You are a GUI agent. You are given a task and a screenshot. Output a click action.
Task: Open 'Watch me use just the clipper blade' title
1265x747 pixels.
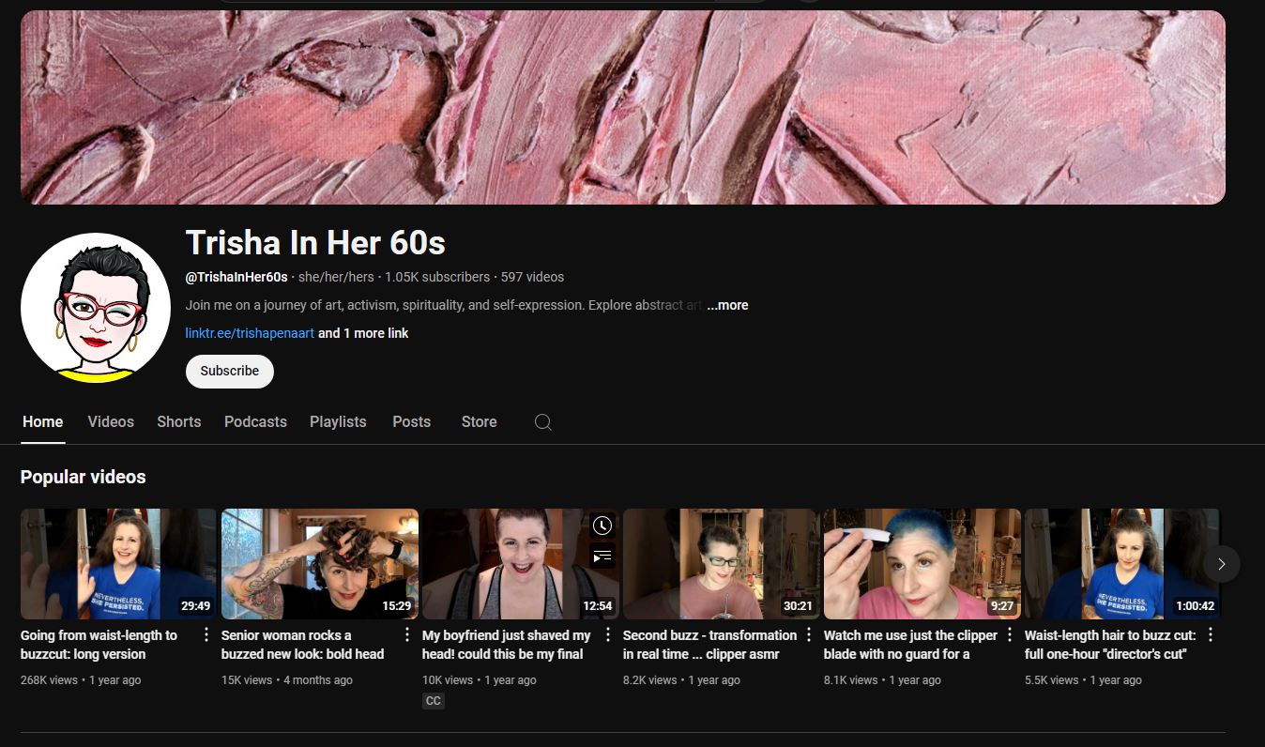(910, 645)
